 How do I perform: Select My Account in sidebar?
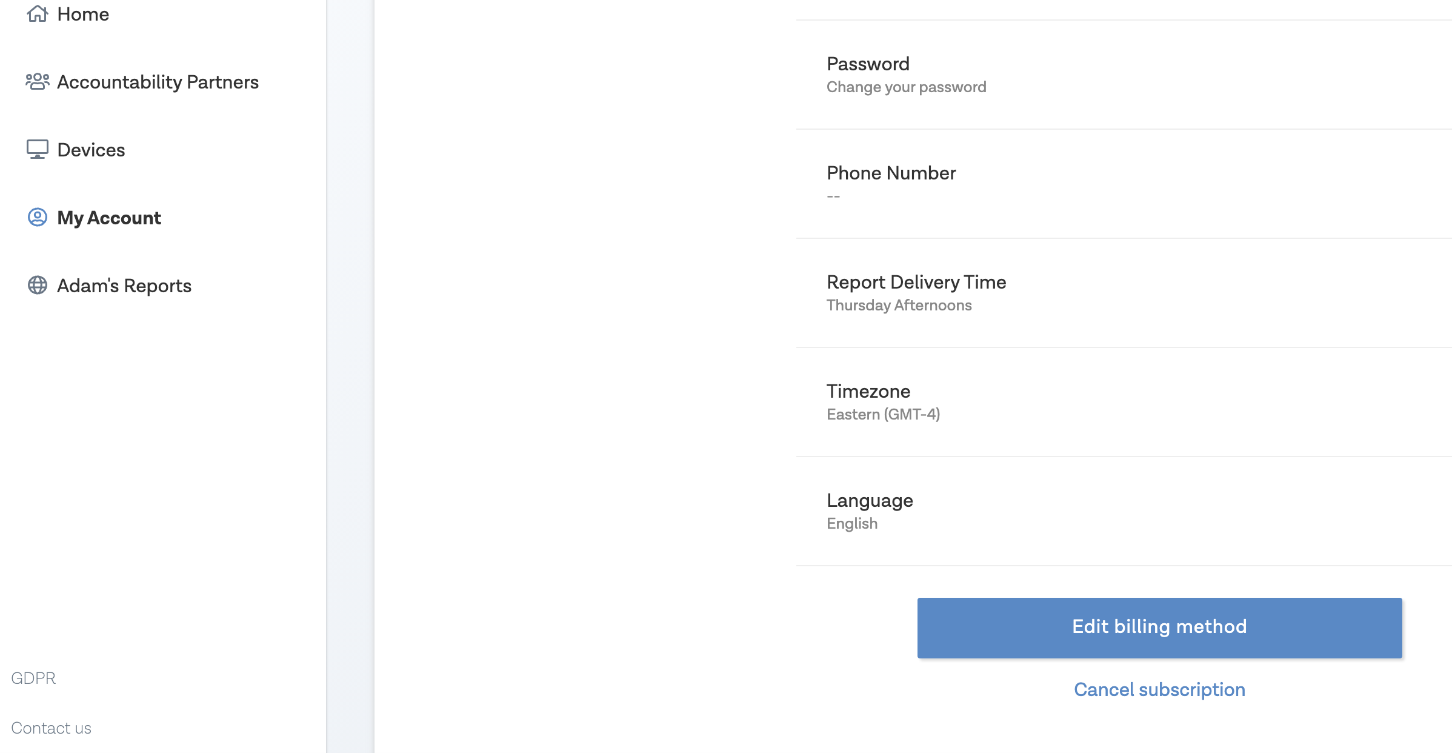109,218
